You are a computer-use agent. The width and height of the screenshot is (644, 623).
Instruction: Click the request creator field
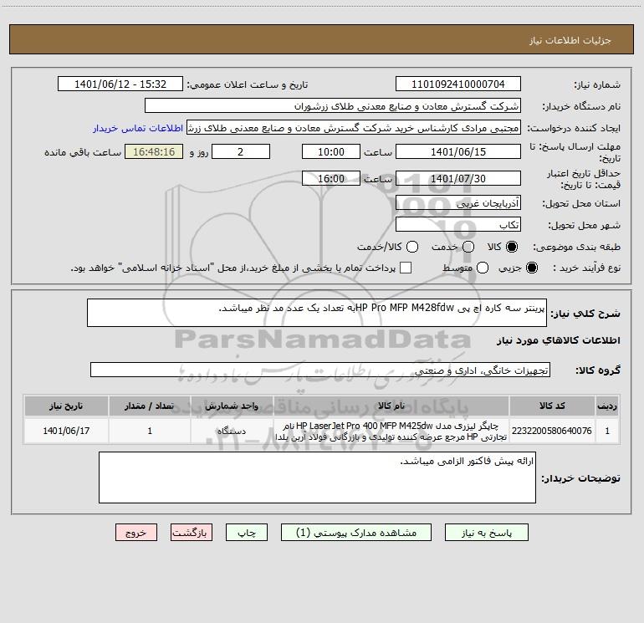[354, 128]
